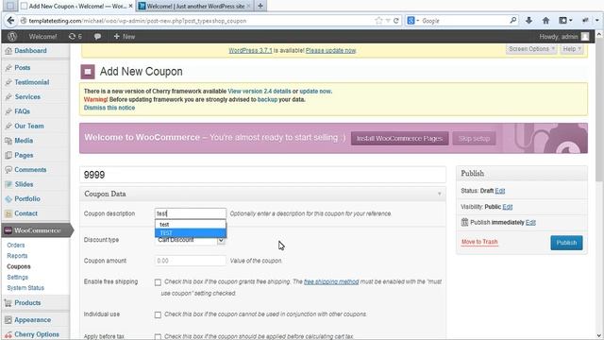Screen dimensions: 604x340
Task: Open Coupons submenu item
Action: [x=19, y=266]
